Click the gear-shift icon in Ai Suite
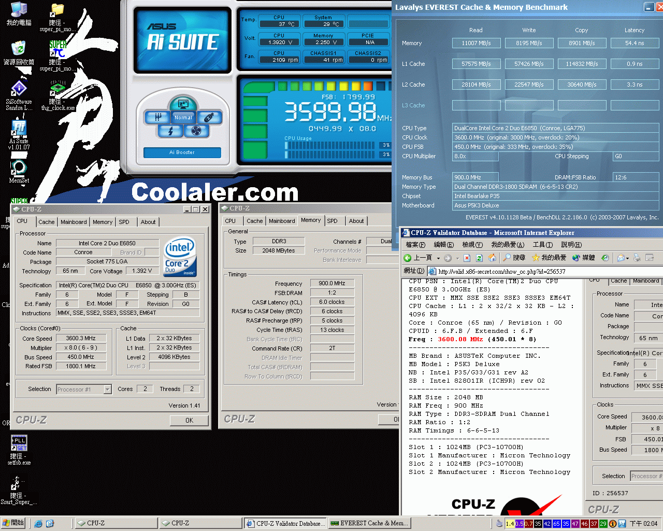Viewport: 663px width, 531px height. (x=157, y=117)
